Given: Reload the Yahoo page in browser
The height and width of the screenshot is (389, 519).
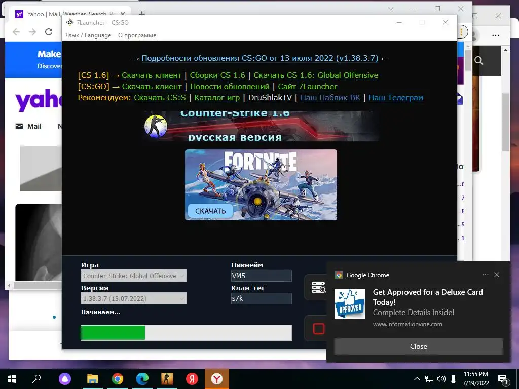Looking at the screenshot, I should (49, 32).
